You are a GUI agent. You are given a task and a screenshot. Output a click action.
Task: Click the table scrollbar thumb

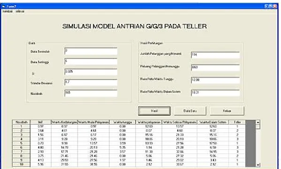(258, 126)
